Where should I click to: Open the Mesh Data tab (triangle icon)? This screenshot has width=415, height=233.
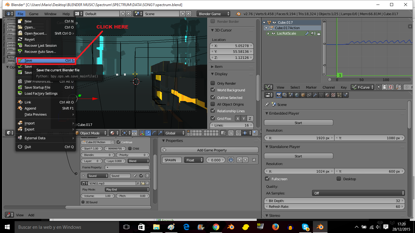(321, 95)
